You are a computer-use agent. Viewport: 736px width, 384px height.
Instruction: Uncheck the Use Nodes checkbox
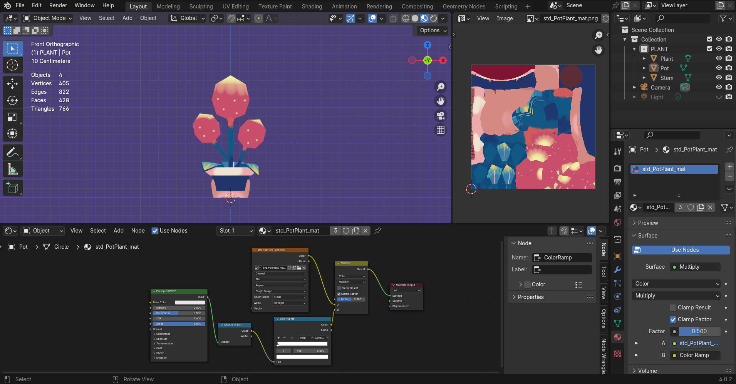(155, 231)
